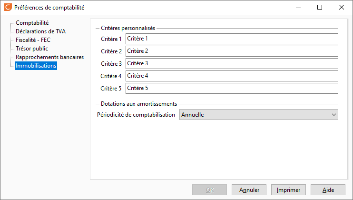Click the greyed-out OK button

click(x=210, y=190)
